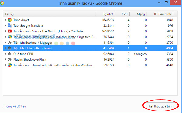
Task: Click the Chrome icon in the Trình duyệt row
Action: (10, 20)
